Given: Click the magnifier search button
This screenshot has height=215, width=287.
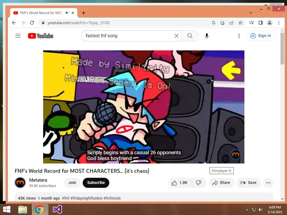Looking at the screenshot, I should [x=190, y=36].
